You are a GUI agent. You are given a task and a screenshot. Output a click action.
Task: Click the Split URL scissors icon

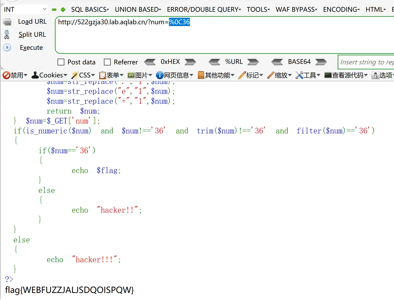(x=7, y=34)
